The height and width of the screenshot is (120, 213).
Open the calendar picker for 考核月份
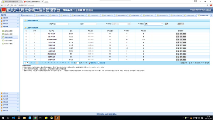click(x=129, y=24)
